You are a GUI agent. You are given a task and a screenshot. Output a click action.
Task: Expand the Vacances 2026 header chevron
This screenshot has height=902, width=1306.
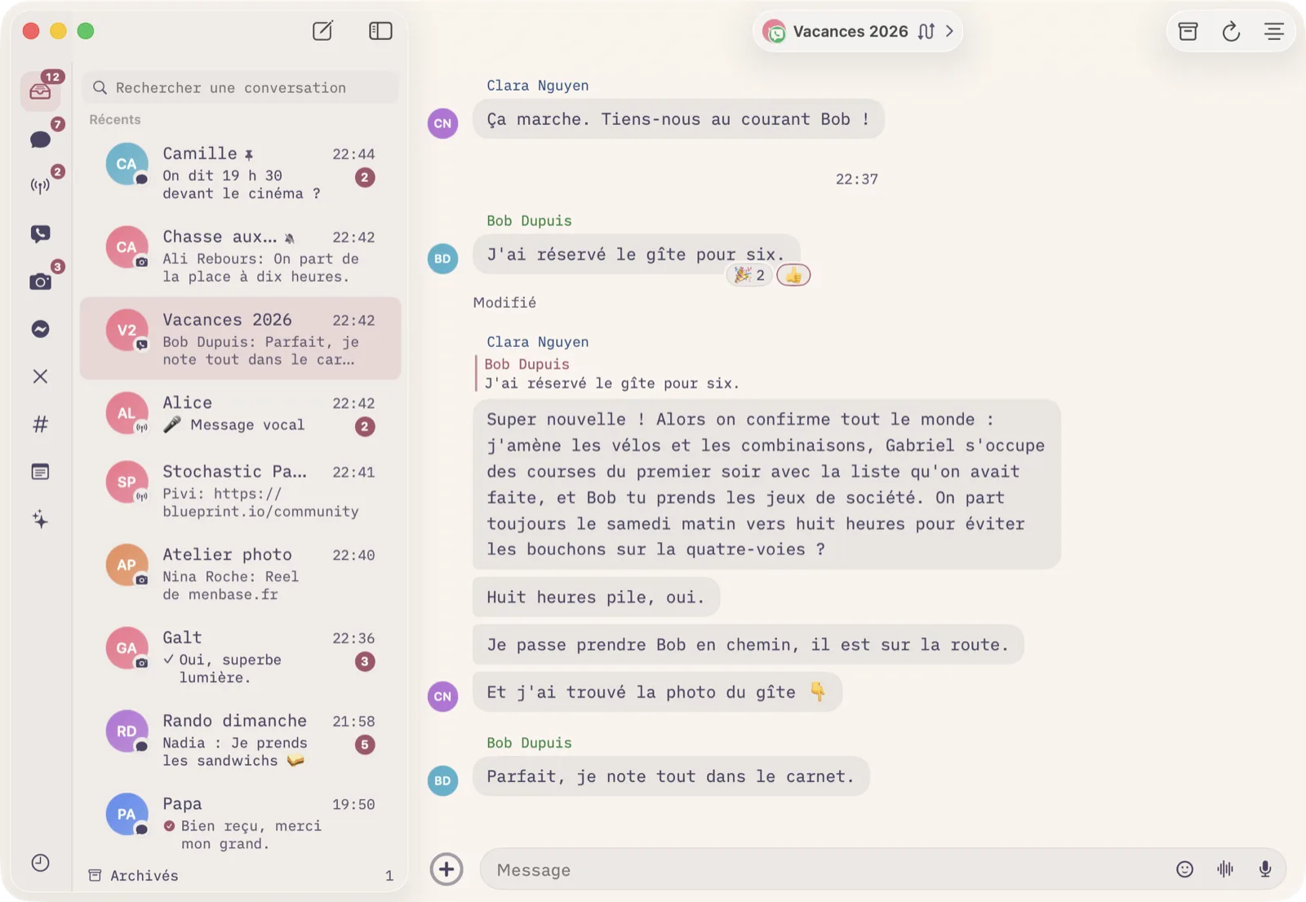tap(949, 31)
